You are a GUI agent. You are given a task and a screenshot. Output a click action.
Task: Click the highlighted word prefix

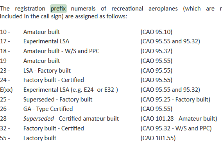(x=58, y=9)
